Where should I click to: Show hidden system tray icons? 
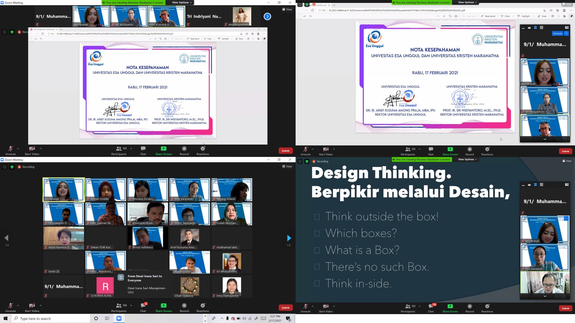(222, 319)
